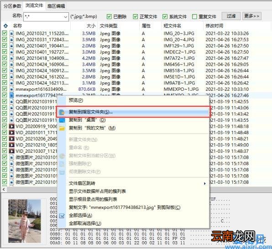Click file icon for IMG_20210331_172843
The width and height of the screenshot is (272, 249).
click(11, 40)
